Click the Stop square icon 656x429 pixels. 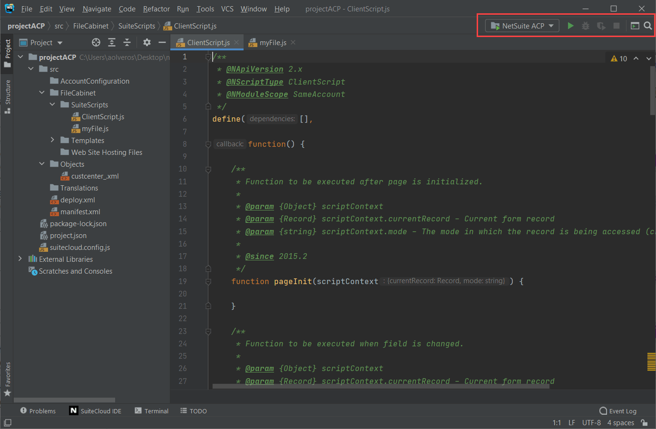[x=617, y=26]
